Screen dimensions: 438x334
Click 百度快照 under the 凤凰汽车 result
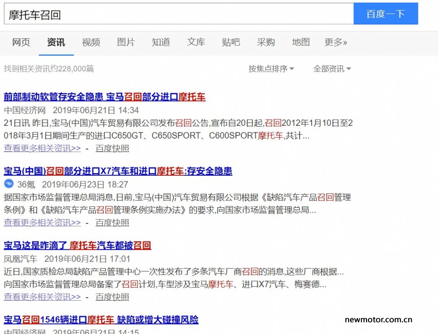[112, 297]
